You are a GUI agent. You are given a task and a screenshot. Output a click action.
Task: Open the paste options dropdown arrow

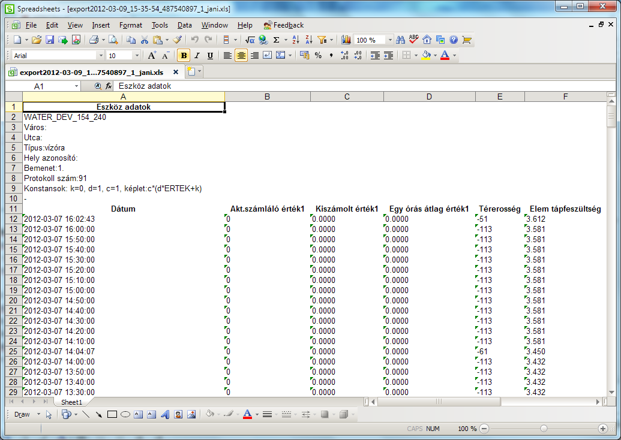click(167, 40)
